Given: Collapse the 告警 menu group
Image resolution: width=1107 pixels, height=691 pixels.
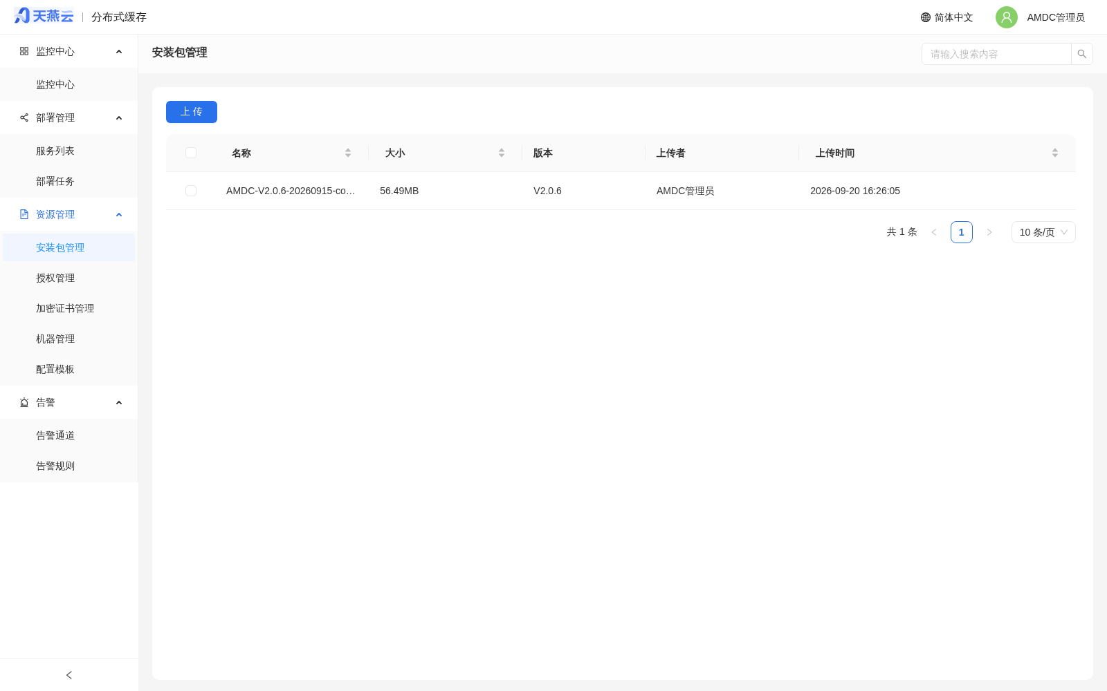Looking at the screenshot, I should [119, 403].
